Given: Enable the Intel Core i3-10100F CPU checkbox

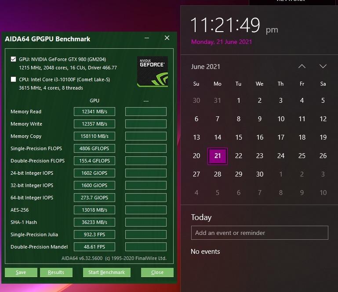Looking at the screenshot, I should tap(14, 79).
